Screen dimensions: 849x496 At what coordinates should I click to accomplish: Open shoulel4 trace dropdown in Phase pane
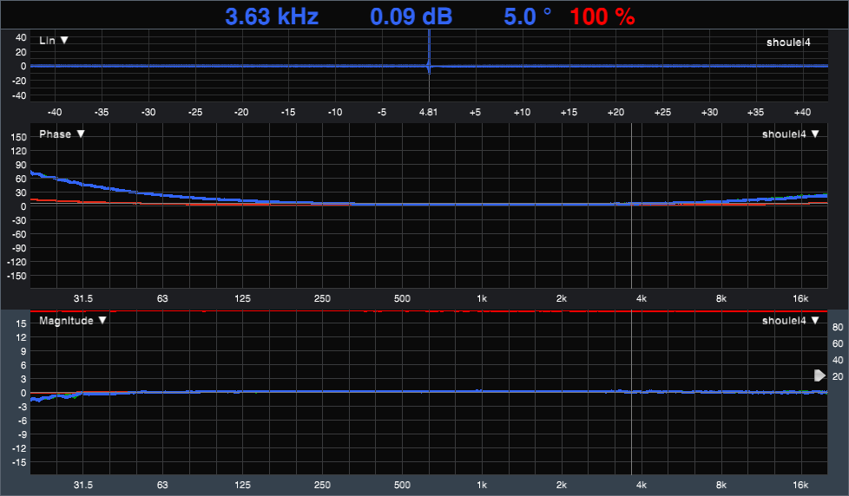(790, 134)
